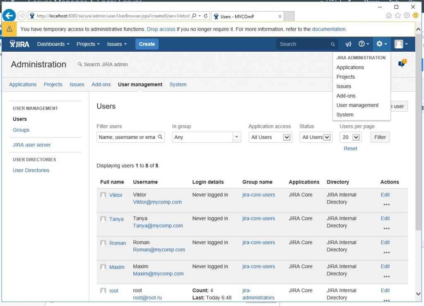Screen dimensions: 424x306
Task: Click the Drop access link
Action: 161,29
